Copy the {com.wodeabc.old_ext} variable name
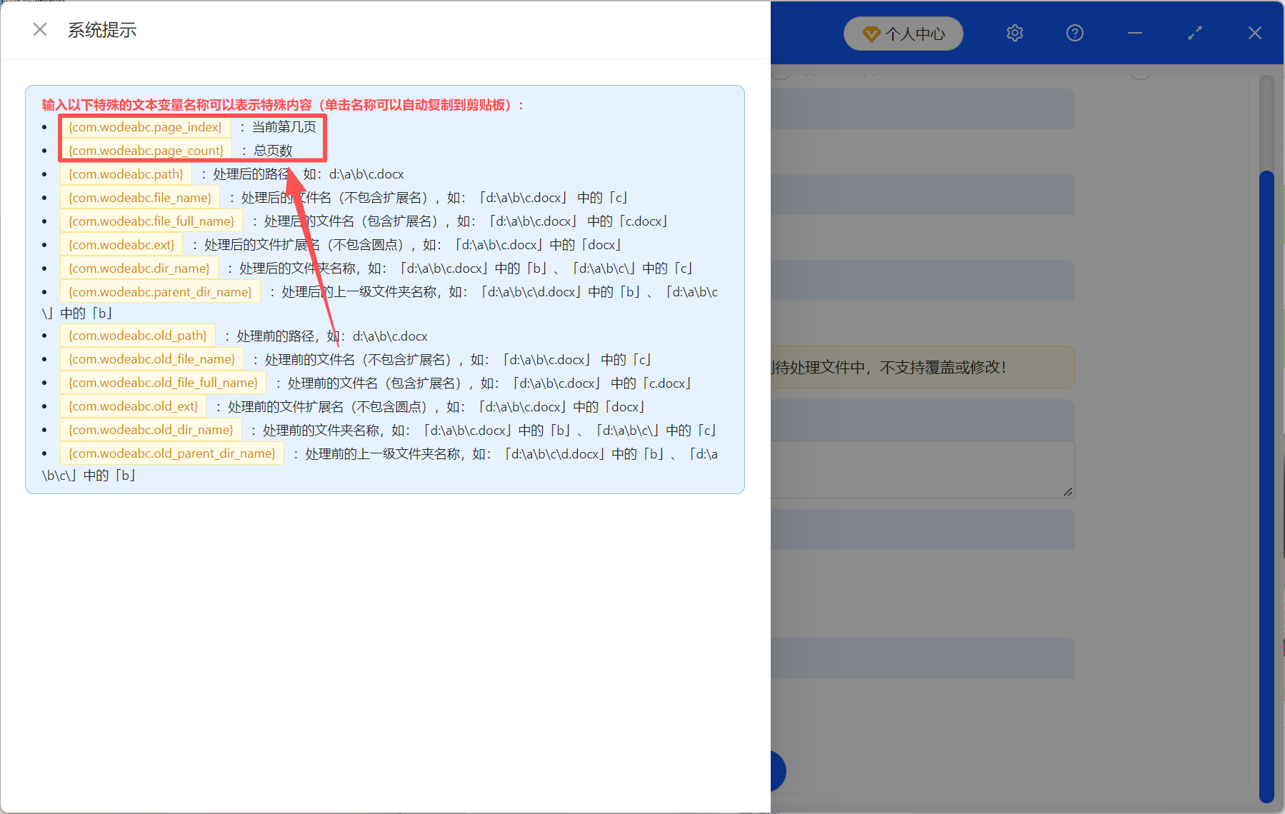This screenshot has width=1285, height=814. [133, 406]
